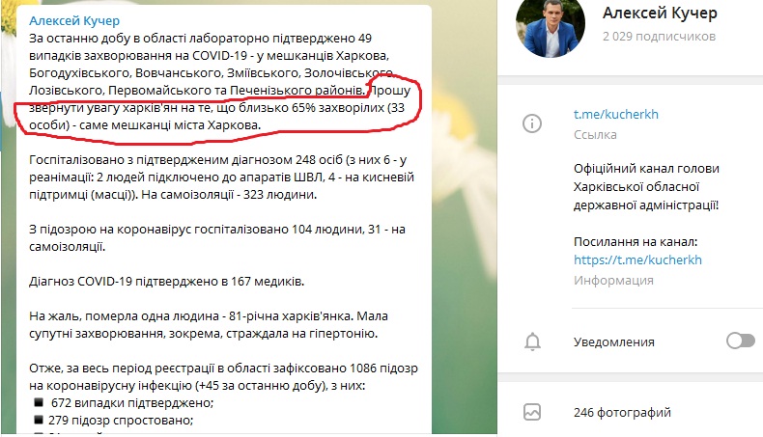Click the info circle icon

532,123
